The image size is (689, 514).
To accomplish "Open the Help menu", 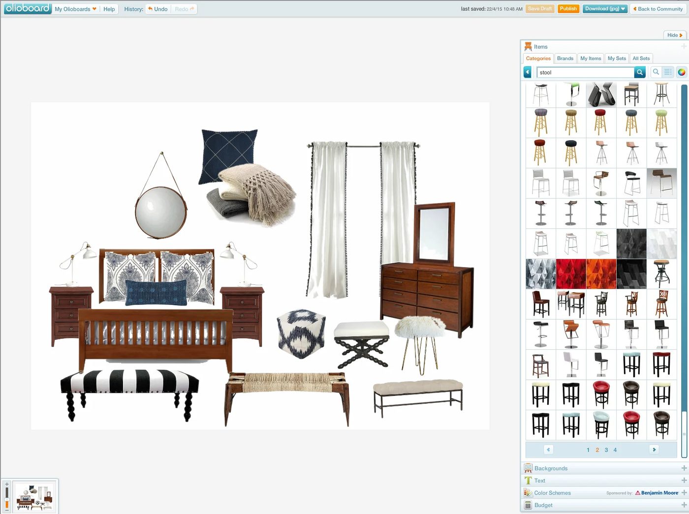I will coord(109,9).
